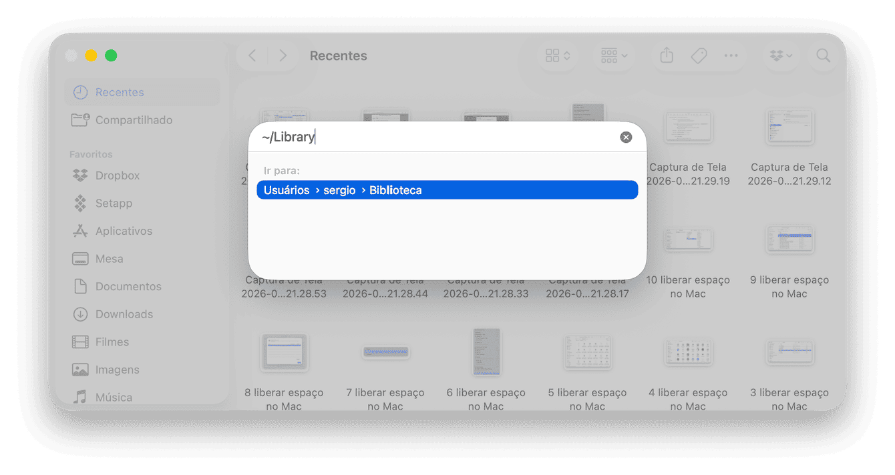Image resolution: width=895 pixels, height=475 pixels.
Task: Select the 3 liberar espaço no Mac file
Action: 789,352
